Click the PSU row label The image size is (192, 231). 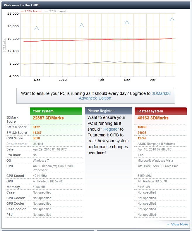pos(9,215)
